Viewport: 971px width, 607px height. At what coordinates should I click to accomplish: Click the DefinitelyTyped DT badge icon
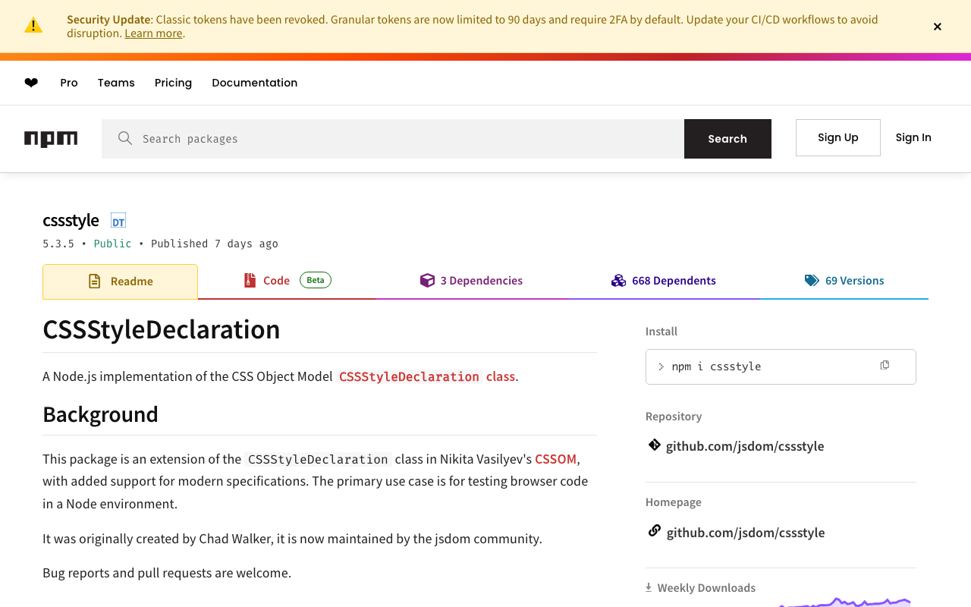click(118, 221)
